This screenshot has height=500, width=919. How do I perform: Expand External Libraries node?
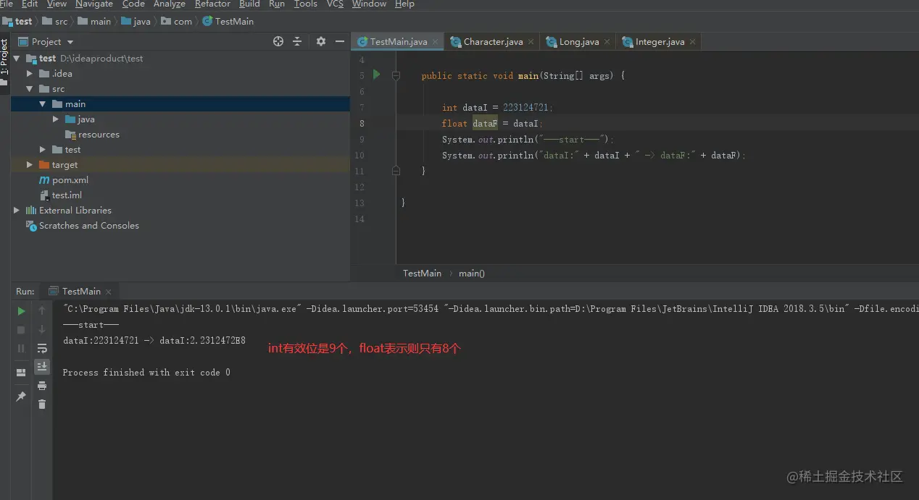pyautogui.click(x=17, y=211)
